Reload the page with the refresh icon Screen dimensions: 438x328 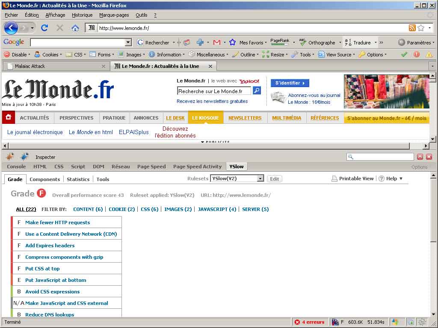click(x=44, y=28)
